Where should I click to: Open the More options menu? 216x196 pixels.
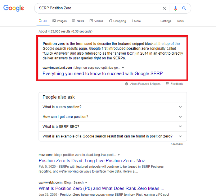click(x=136, y=21)
